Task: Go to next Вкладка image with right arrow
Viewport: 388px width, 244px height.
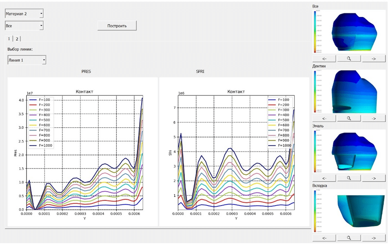Action: pos(374,238)
